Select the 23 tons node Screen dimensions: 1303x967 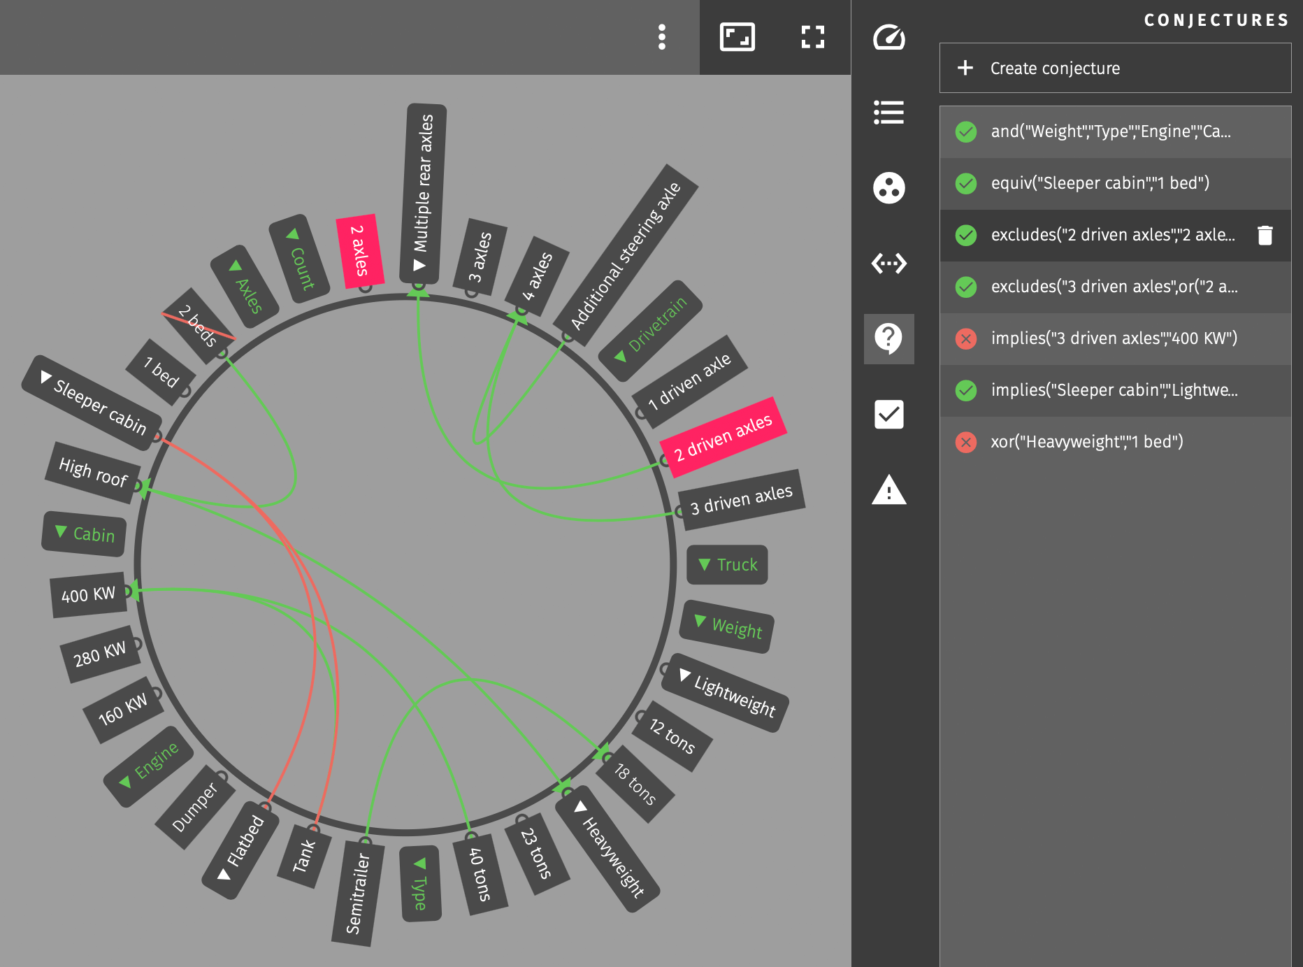click(537, 854)
